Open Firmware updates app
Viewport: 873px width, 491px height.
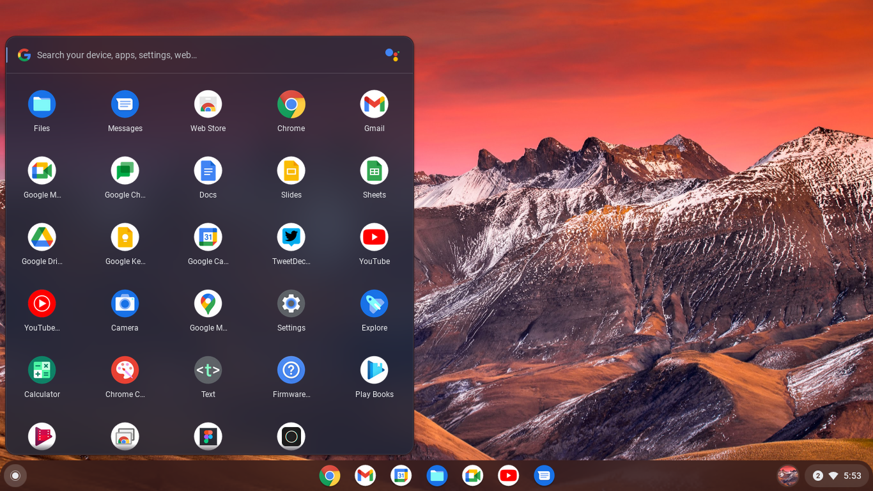click(291, 370)
